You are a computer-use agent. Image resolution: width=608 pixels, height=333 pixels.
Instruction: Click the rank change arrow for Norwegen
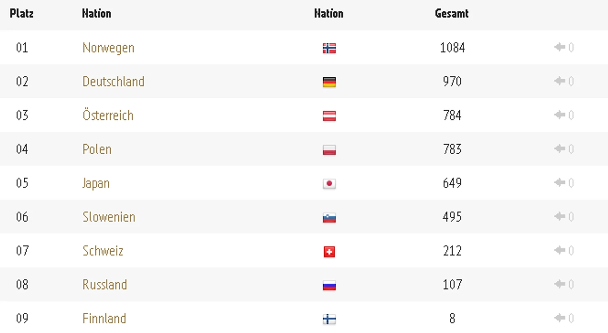[559, 47]
